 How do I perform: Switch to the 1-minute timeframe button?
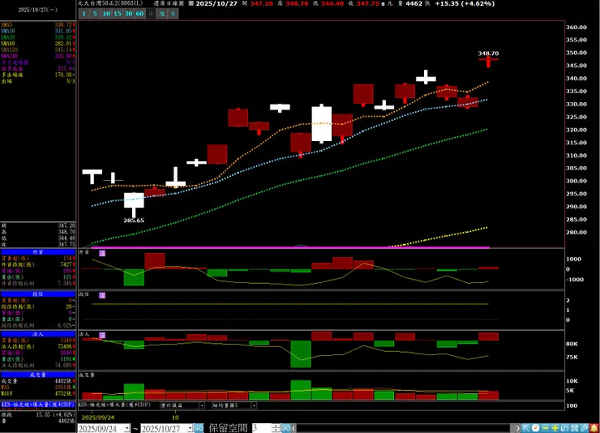coord(84,14)
